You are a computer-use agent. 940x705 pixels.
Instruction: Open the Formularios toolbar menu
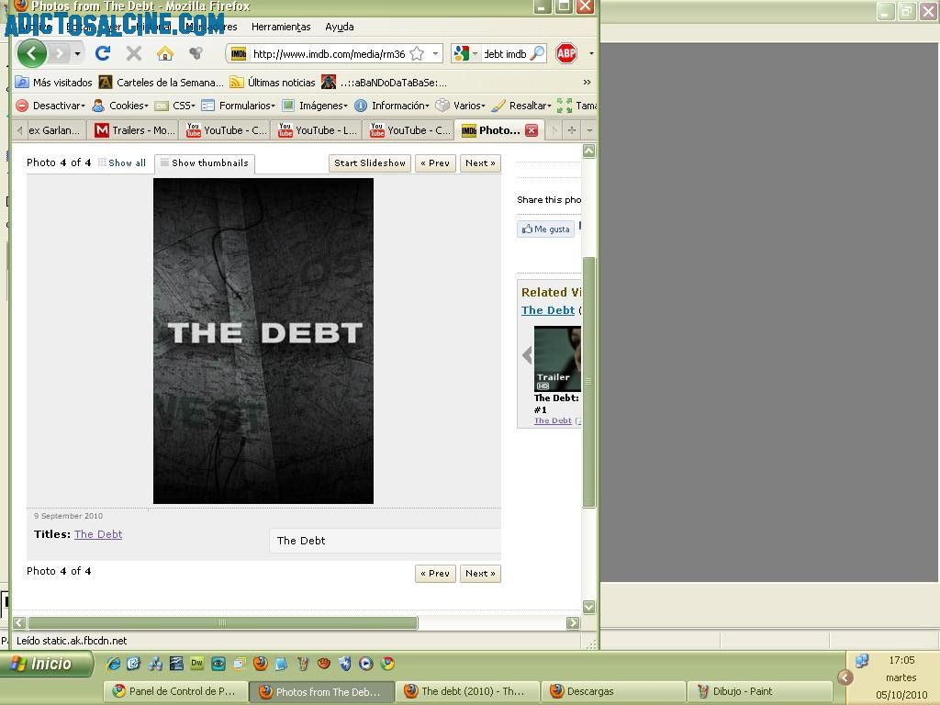238,106
